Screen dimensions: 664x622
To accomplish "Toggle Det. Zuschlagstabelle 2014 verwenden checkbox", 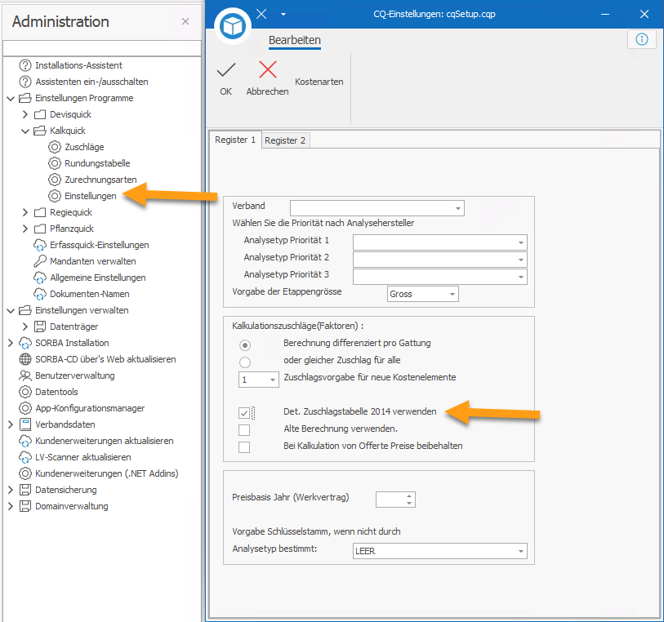I will pos(244,413).
